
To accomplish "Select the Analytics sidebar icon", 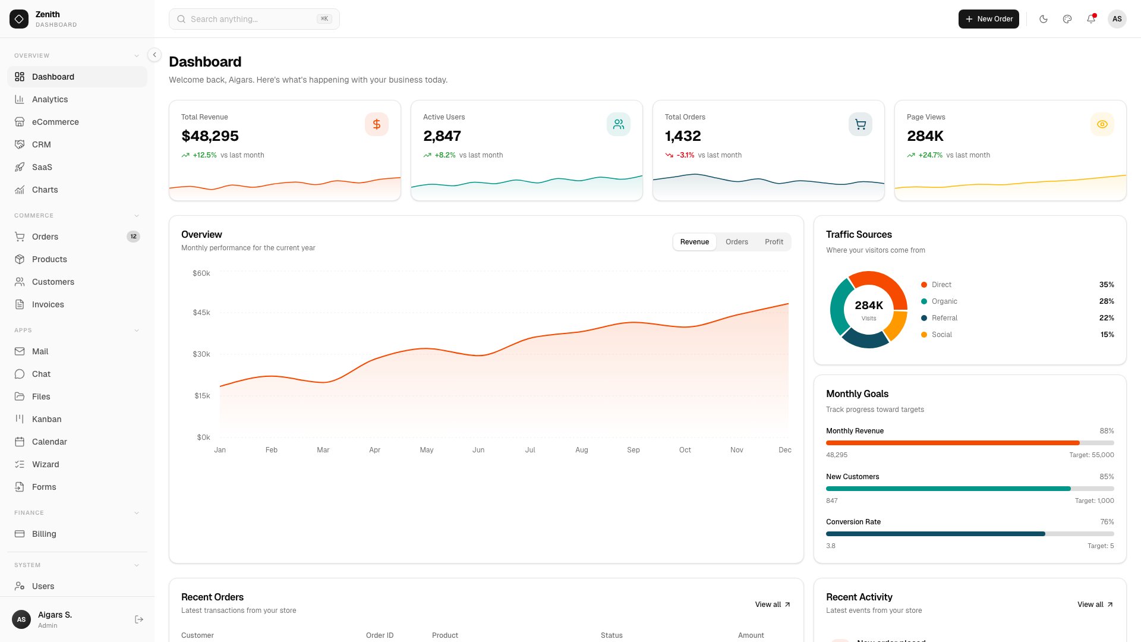I will coord(20,99).
